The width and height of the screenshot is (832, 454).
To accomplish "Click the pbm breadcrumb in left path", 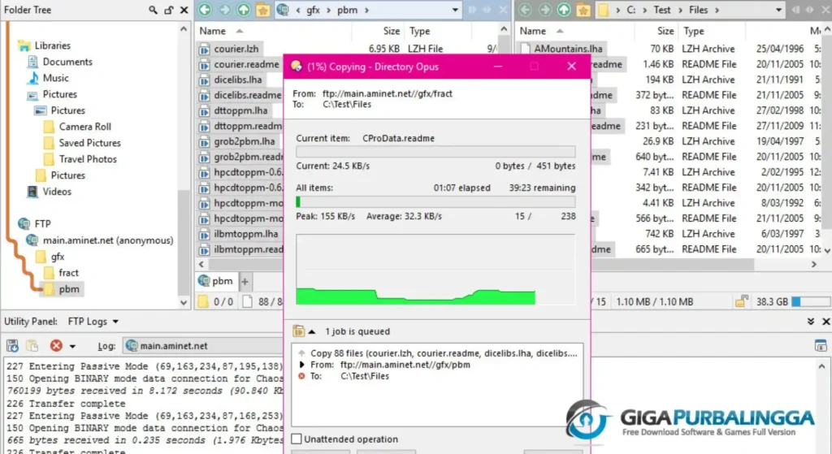I will point(348,10).
